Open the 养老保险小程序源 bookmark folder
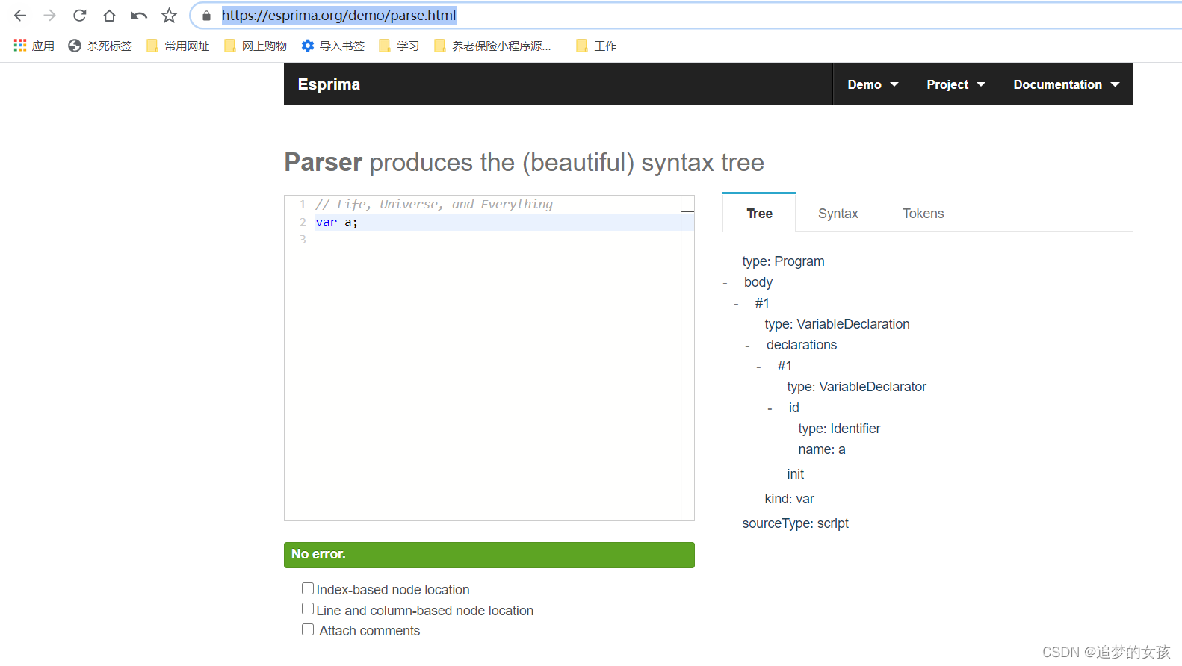 (492, 46)
